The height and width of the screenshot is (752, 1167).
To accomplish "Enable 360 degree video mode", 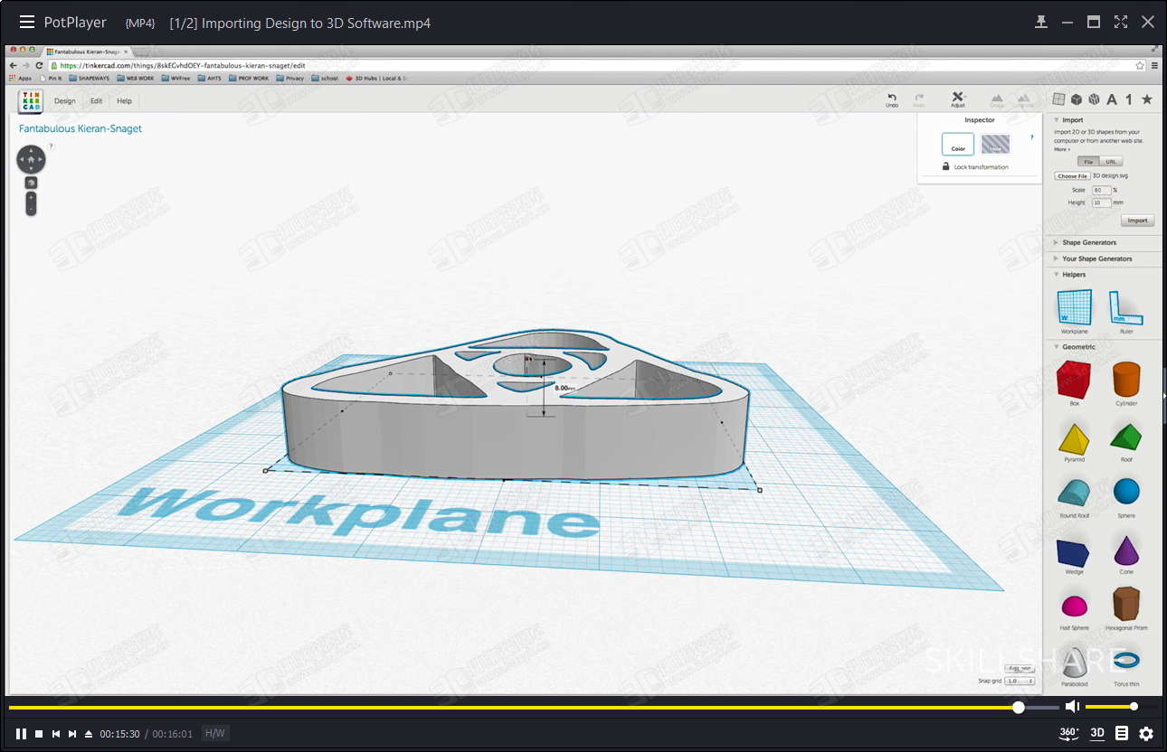I will coord(1069,734).
